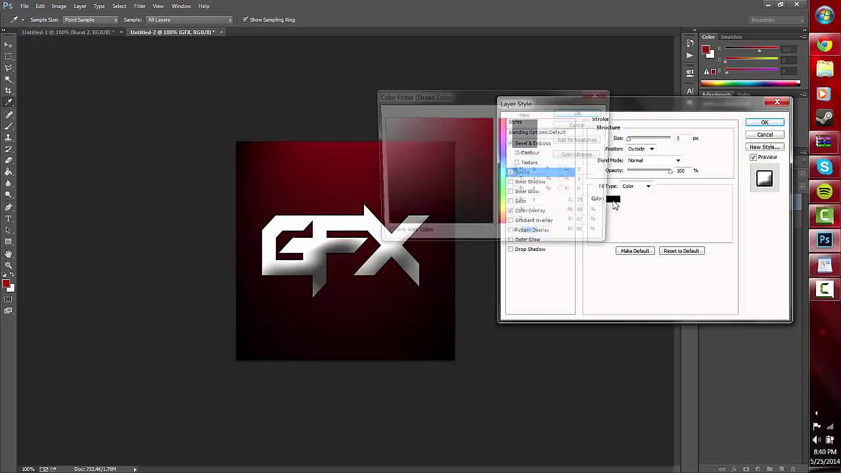The image size is (841, 473).
Task: Toggle Quick Mask mode
Action: click(9, 299)
